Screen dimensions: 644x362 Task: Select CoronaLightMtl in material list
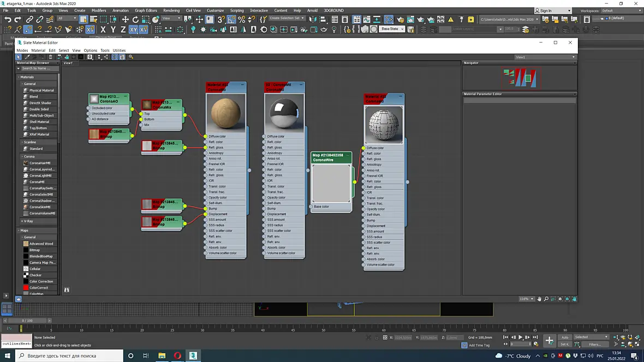pos(40,176)
